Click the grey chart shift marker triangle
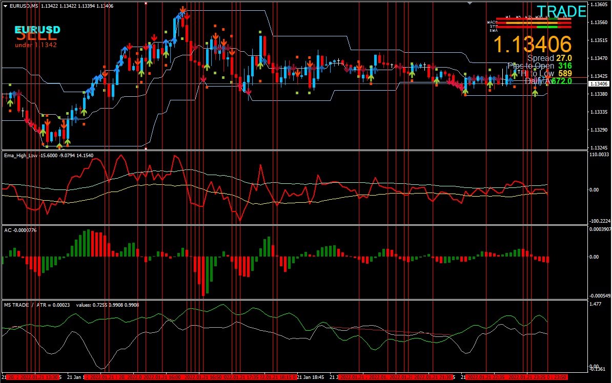The height and width of the screenshot is (383, 612). [470, 3]
